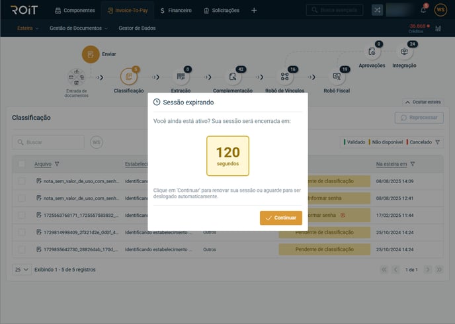Click the Enviar upload icon
Image resolution: width=455 pixels, height=324 pixels.
pyautogui.click(x=91, y=54)
